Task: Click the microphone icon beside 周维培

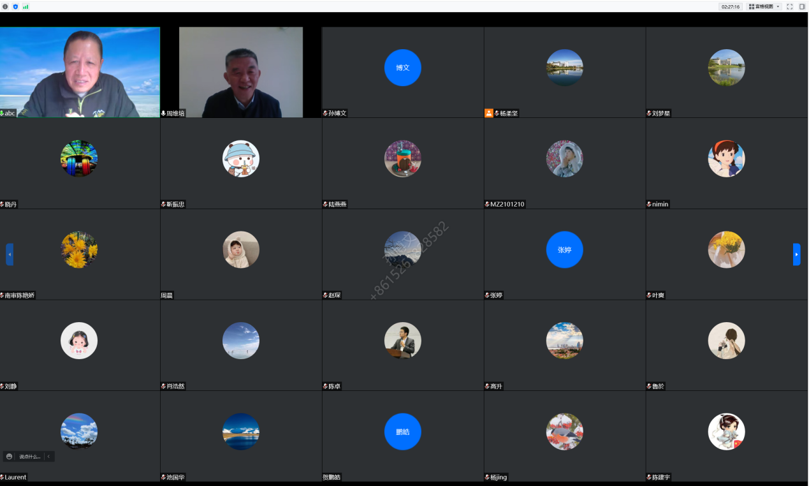Action: pyautogui.click(x=164, y=114)
